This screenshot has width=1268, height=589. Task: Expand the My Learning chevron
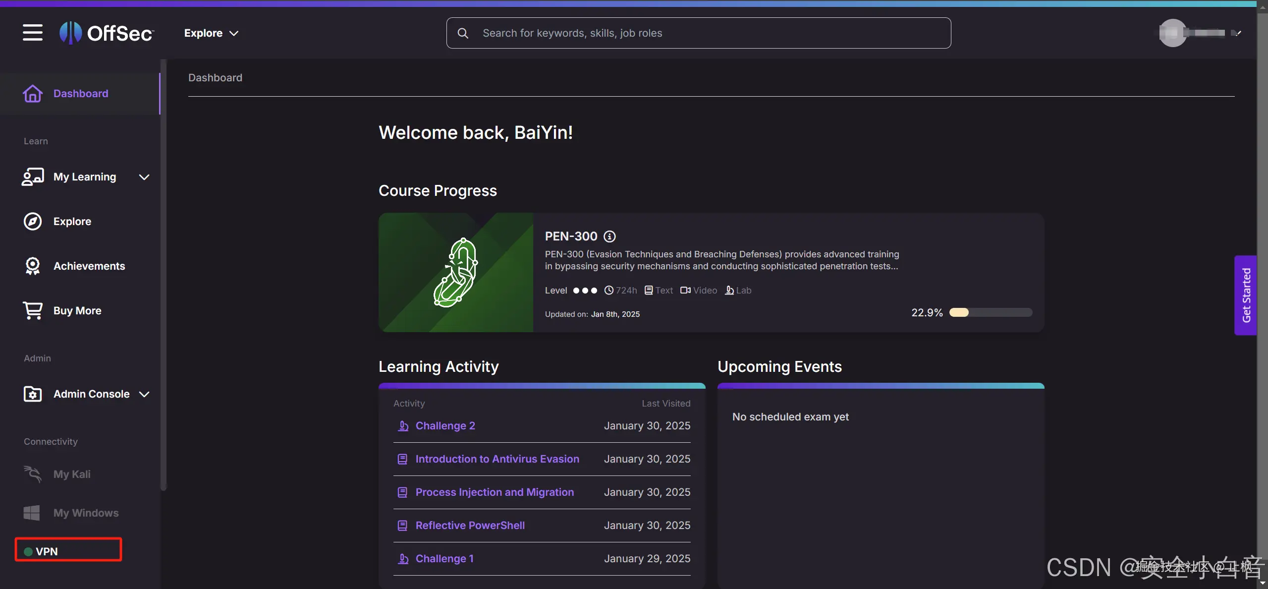point(144,177)
